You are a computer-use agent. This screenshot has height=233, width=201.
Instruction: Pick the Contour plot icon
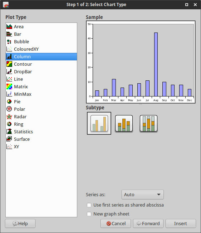pos(9,64)
